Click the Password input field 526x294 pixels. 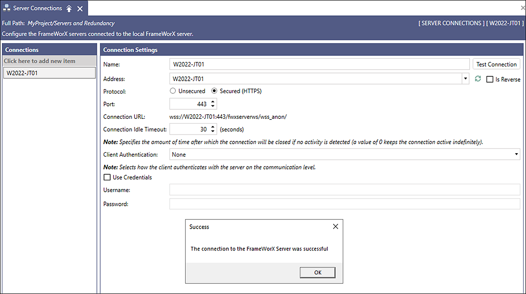pos(345,204)
